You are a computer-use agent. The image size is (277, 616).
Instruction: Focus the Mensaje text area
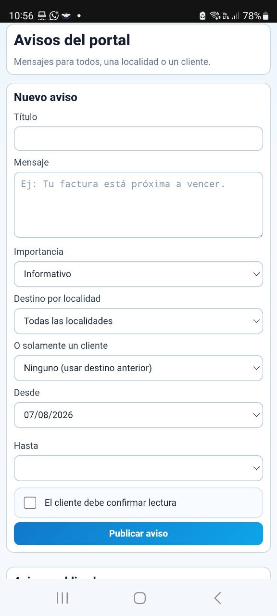(x=138, y=205)
